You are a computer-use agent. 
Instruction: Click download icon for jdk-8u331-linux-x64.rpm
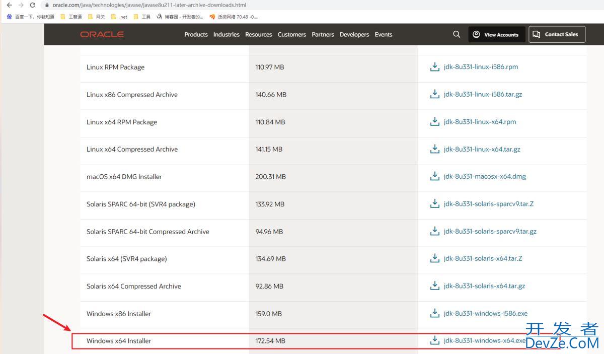435,122
